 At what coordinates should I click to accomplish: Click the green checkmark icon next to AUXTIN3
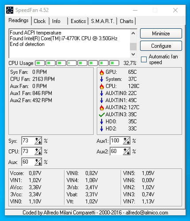102,114
